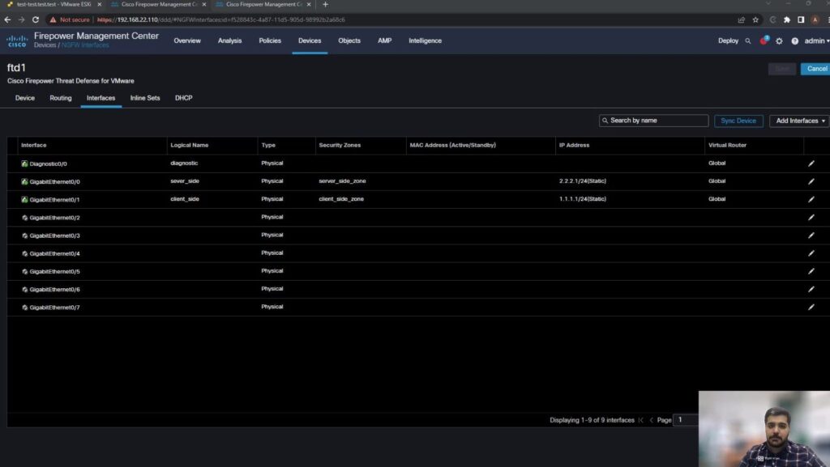Screen dimensions: 830x467
Task: Share this page using the share icon
Action: (741, 19)
